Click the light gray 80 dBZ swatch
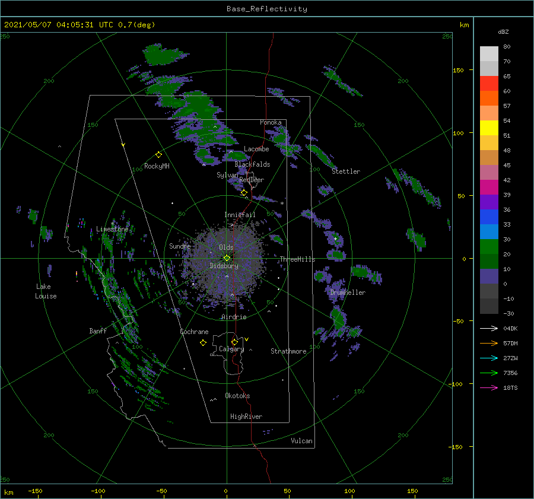Viewport: 534px width, 499px height. click(489, 53)
